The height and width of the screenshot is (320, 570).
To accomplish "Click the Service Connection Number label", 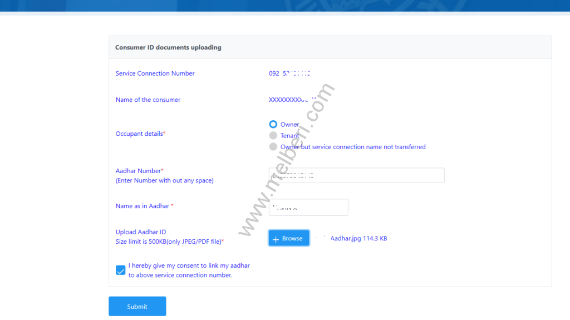I will (x=155, y=73).
